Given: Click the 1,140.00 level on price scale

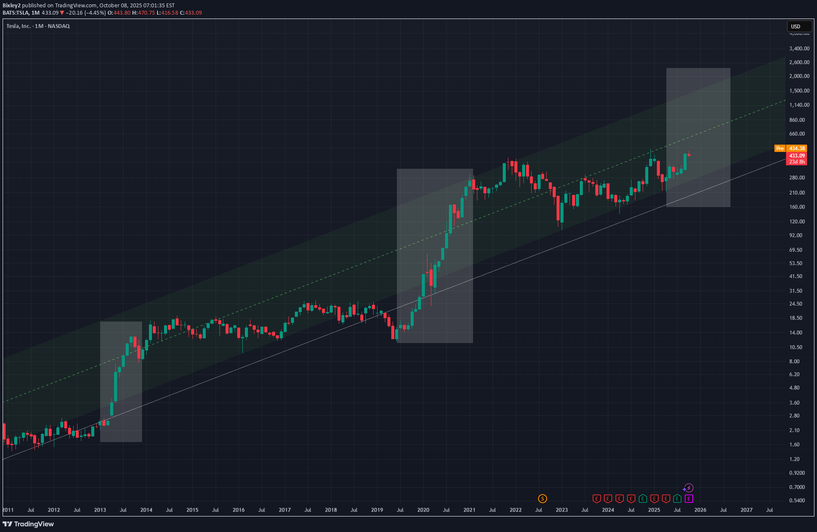Looking at the screenshot, I should pyautogui.click(x=799, y=105).
